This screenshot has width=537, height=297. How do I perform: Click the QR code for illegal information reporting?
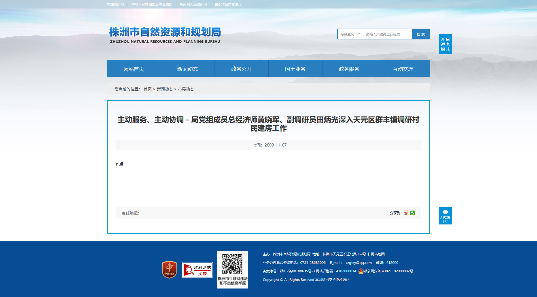pyautogui.click(x=232, y=264)
